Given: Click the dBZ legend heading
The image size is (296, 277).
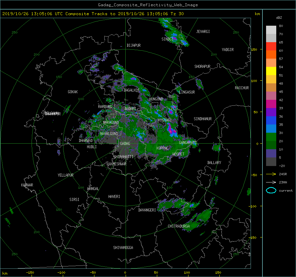Looking at the screenshot, I should (279, 18).
